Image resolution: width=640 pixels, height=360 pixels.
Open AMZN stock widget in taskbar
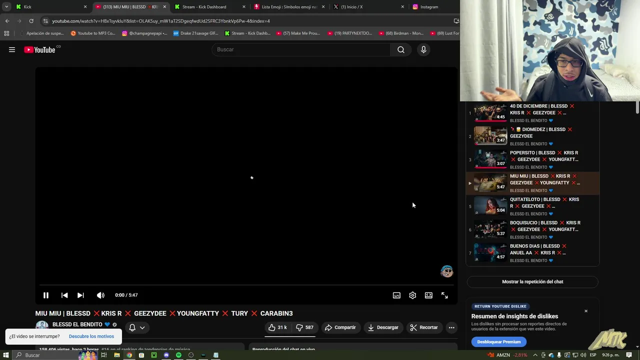(507, 355)
